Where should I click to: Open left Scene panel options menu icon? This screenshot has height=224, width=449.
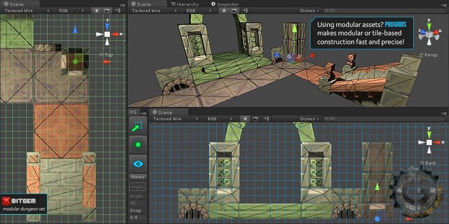click(122, 6)
